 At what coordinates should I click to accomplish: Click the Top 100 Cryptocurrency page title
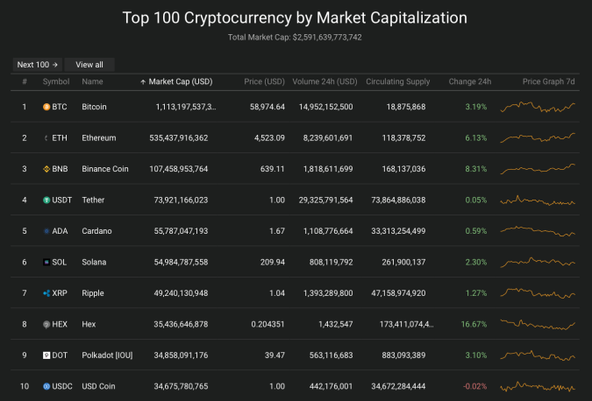(x=295, y=18)
